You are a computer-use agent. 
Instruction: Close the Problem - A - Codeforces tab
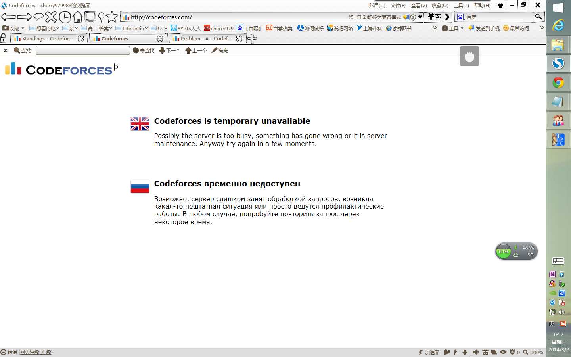click(x=240, y=38)
